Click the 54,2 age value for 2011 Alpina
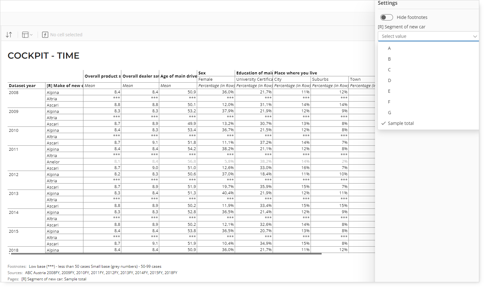484x287 pixels. pyautogui.click(x=192, y=149)
